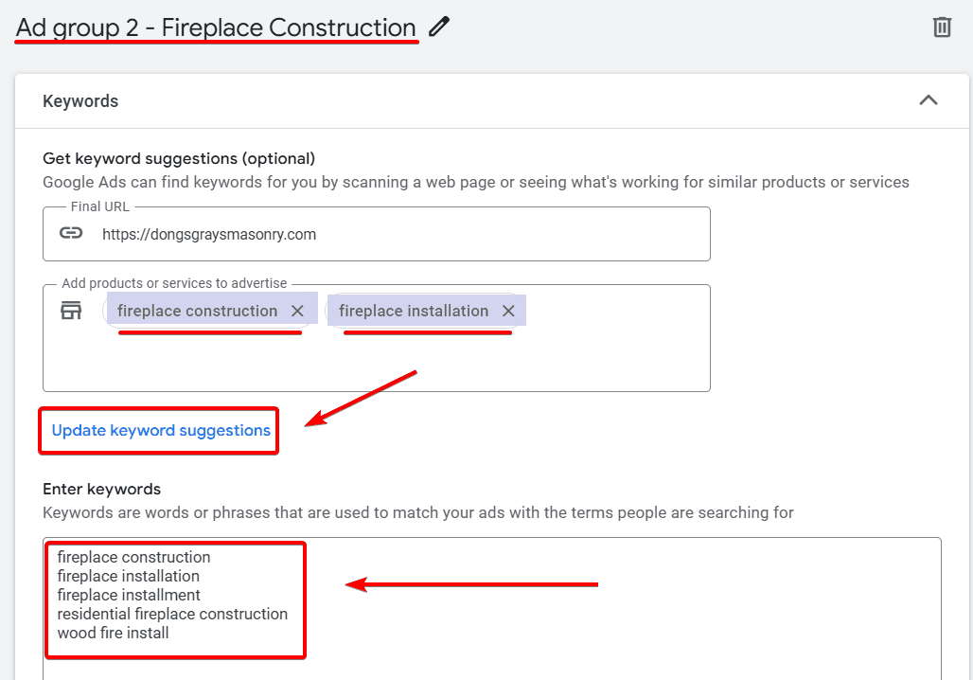Place cursor on 'fireplace installment' keyword line

coord(129,595)
